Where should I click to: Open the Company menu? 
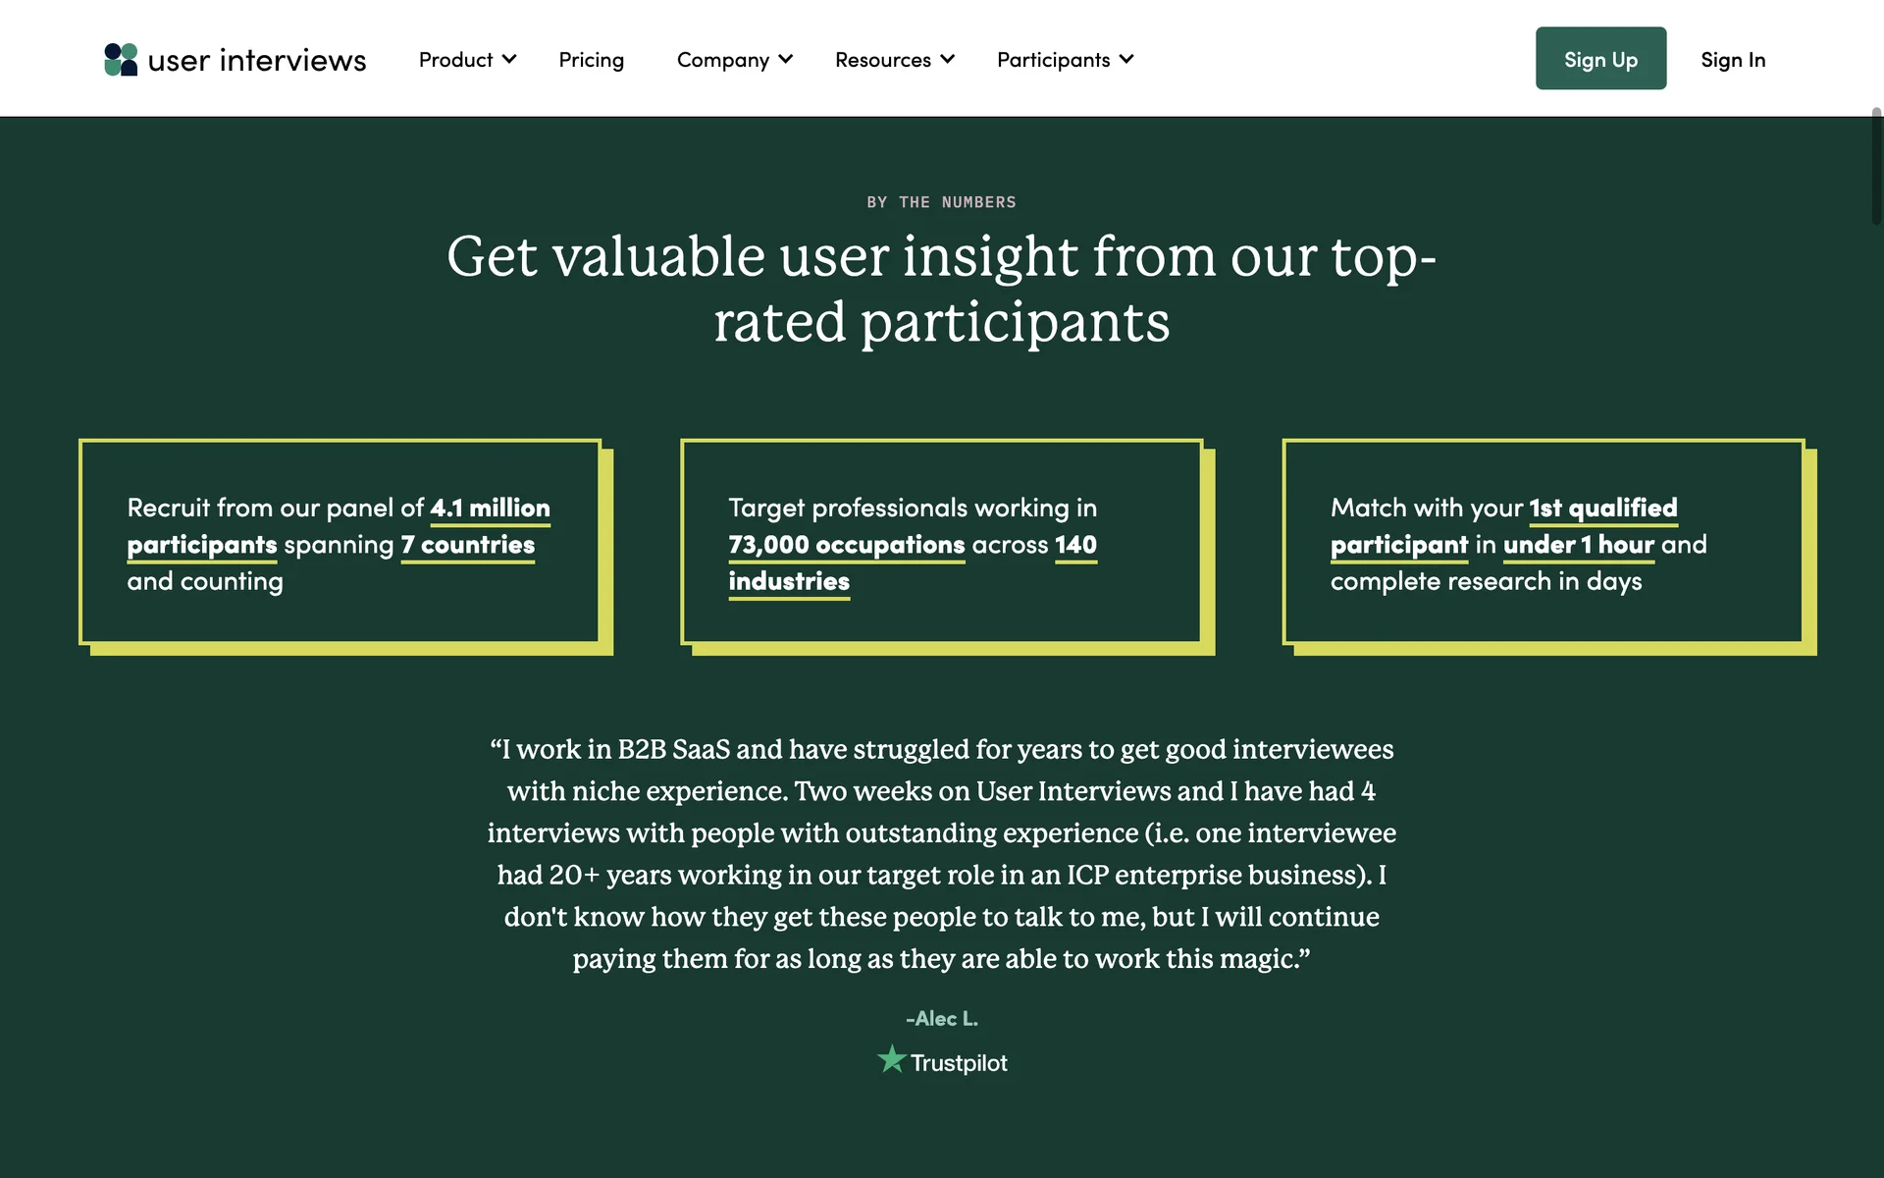point(722,60)
